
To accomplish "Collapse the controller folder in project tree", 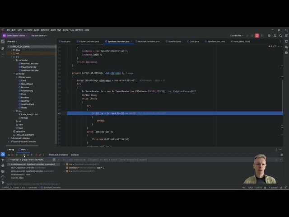I will click(14, 60).
